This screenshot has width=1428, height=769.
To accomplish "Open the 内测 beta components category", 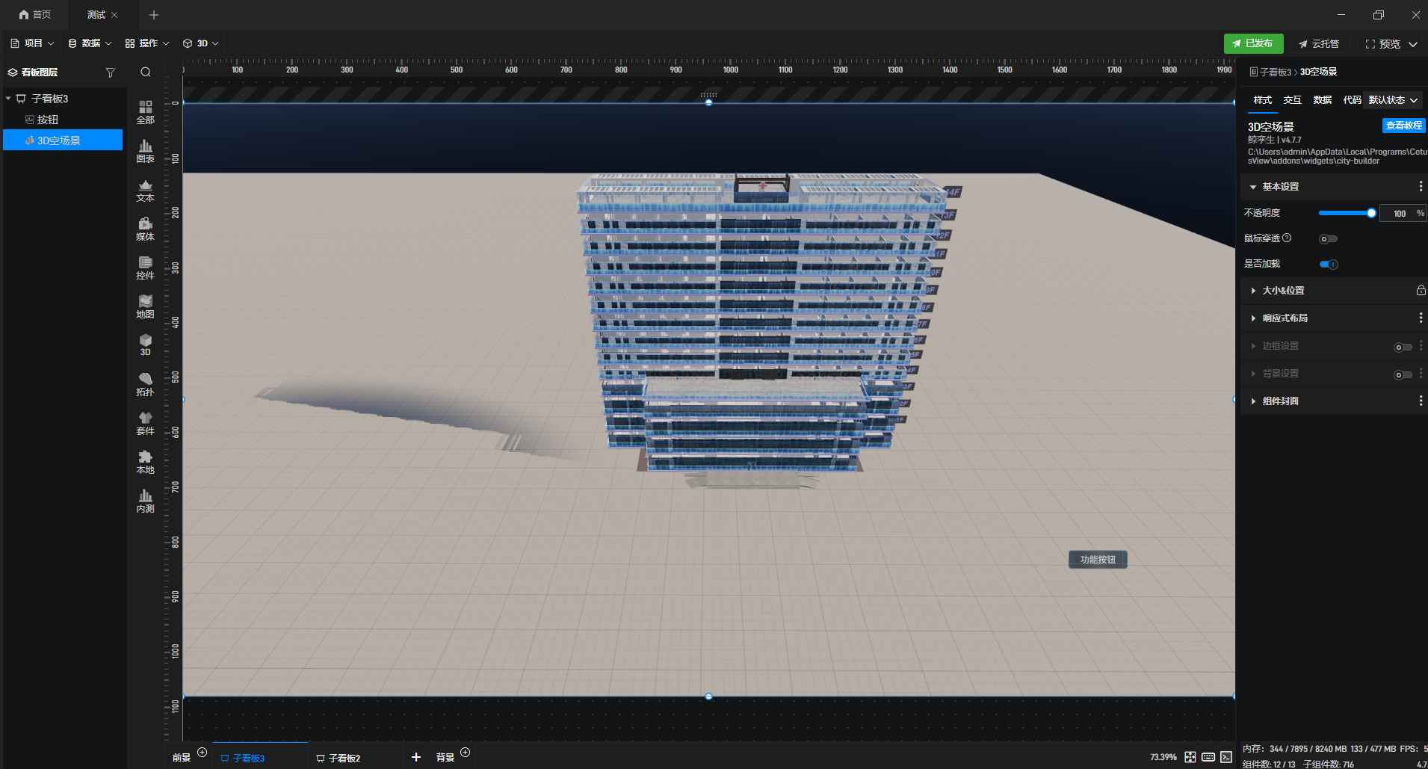I will 145,501.
